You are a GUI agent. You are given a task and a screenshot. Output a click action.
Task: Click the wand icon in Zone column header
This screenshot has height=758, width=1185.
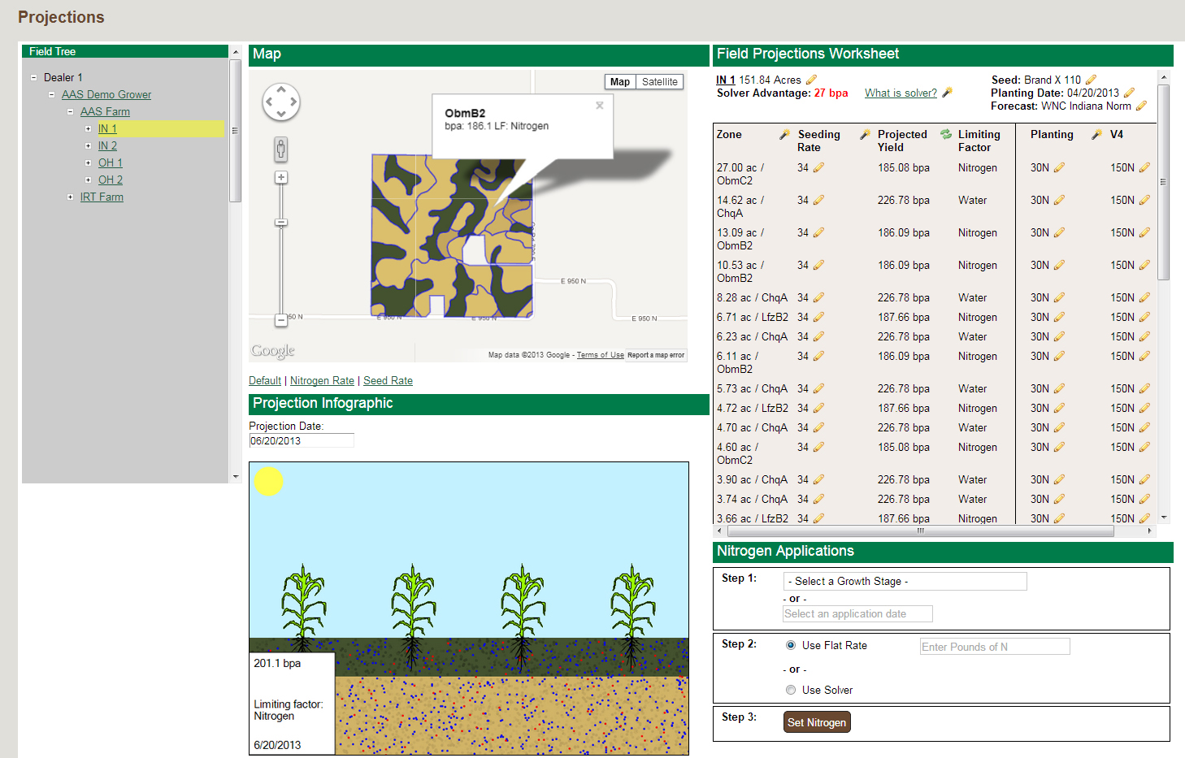pos(784,135)
